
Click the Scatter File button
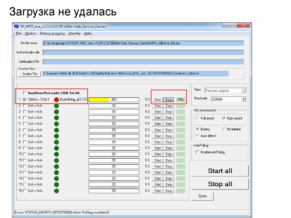[30, 74]
